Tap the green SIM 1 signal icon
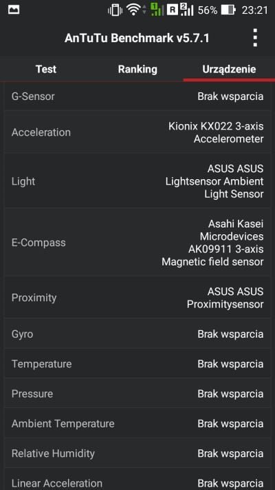 click(x=157, y=10)
